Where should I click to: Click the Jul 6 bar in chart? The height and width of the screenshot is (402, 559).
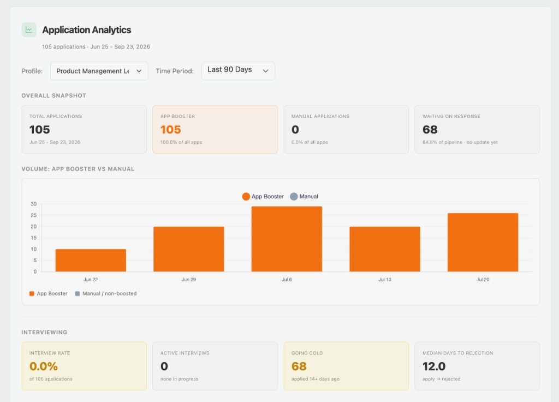[x=287, y=239]
